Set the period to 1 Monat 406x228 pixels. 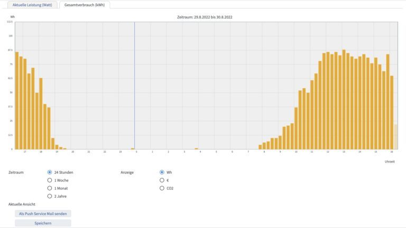point(50,188)
